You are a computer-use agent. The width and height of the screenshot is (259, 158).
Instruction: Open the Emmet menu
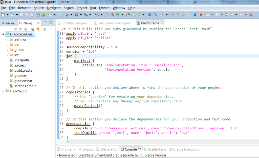104,8
